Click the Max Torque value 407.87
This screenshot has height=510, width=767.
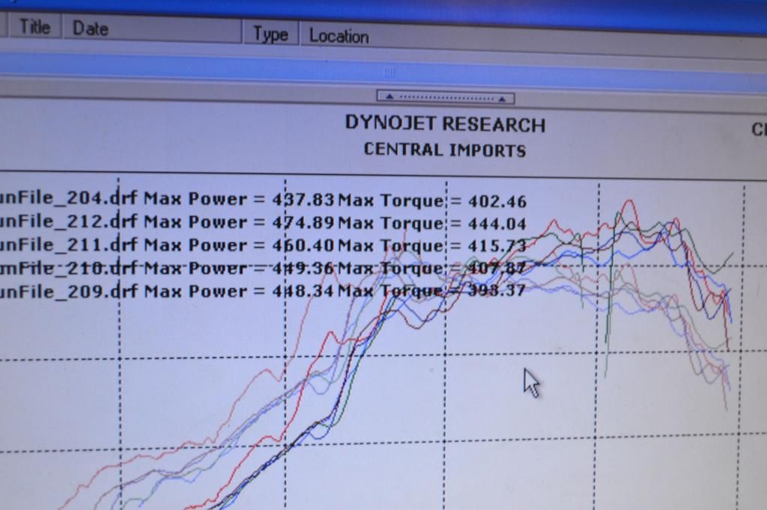(x=497, y=268)
